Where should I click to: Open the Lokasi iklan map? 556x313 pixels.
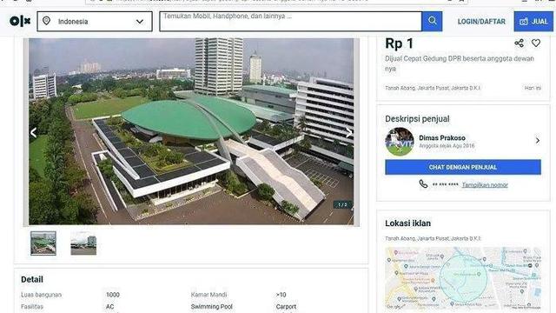pyautogui.click(x=463, y=278)
